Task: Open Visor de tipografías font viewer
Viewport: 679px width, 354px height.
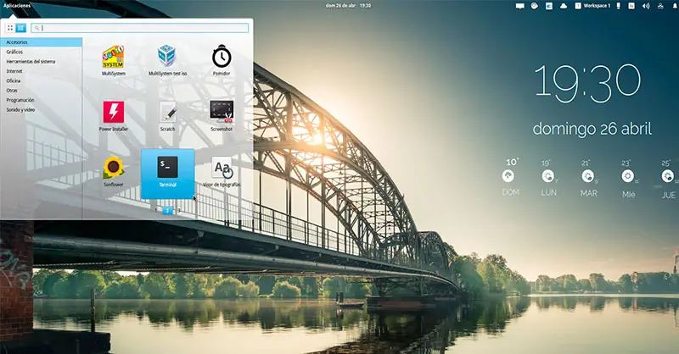Action: [222, 172]
